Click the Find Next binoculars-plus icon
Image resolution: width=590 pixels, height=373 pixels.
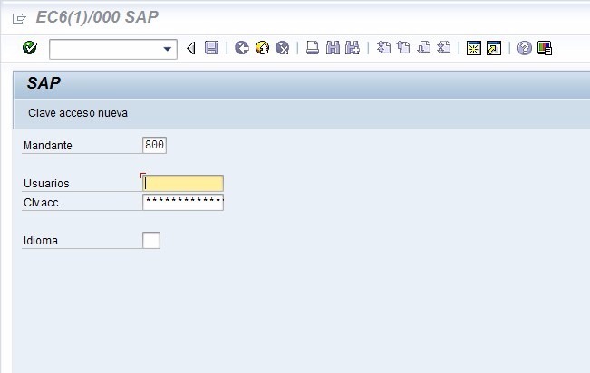[353, 48]
